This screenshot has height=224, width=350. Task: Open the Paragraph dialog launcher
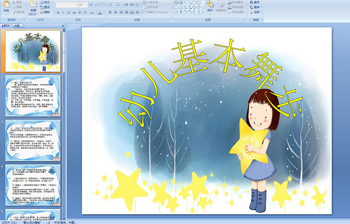click(170, 20)
